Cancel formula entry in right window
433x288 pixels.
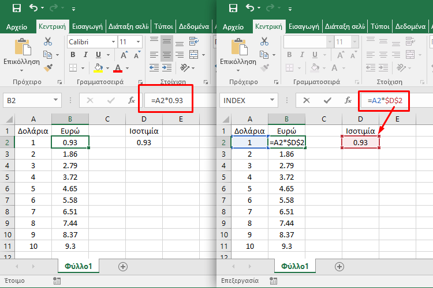pos(306,100)
